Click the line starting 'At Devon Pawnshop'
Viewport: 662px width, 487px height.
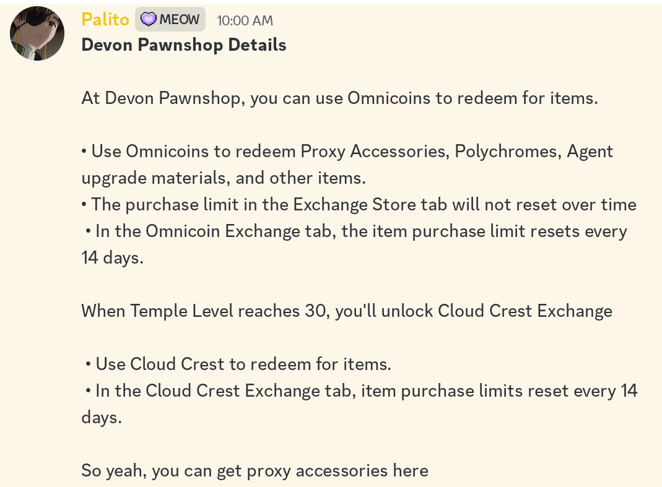pyautogui.click(x=340, y=98)
